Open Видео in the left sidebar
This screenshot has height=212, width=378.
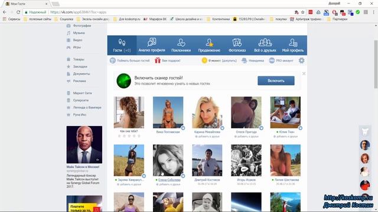click(74, 40)
